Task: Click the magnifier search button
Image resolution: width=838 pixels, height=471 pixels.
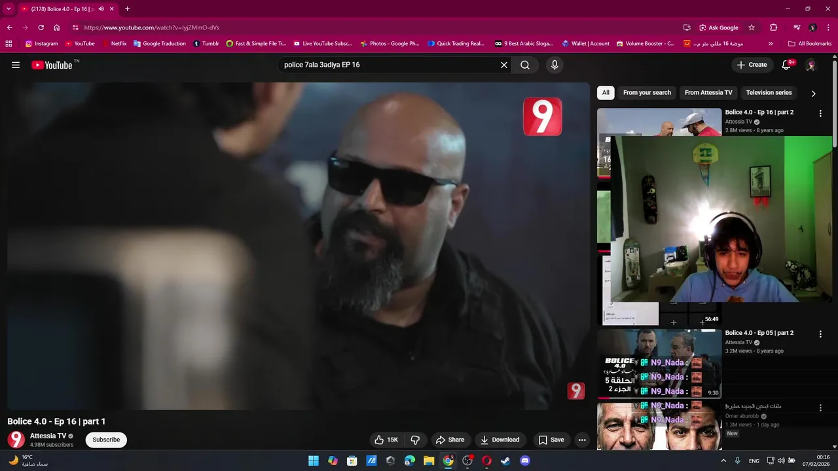Action: [x=525, y=65]
